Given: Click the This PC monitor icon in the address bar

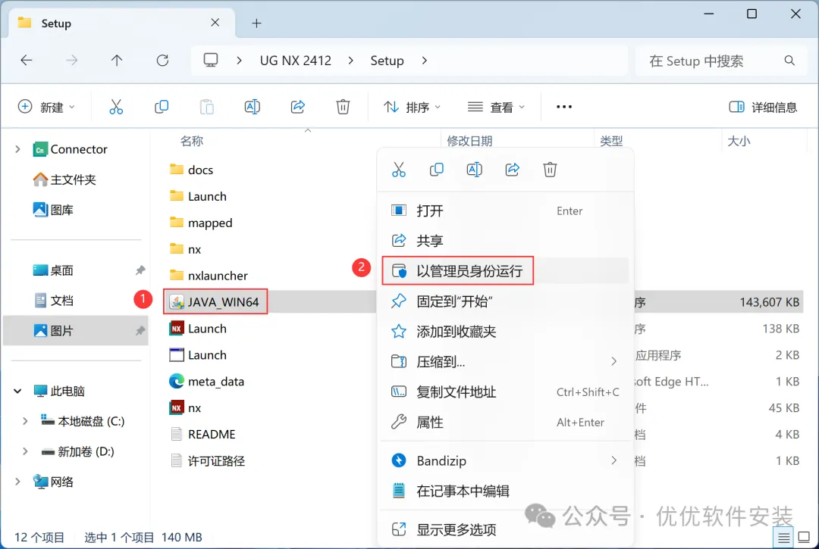Looking at the screenshot, I should tap(211, 60).
